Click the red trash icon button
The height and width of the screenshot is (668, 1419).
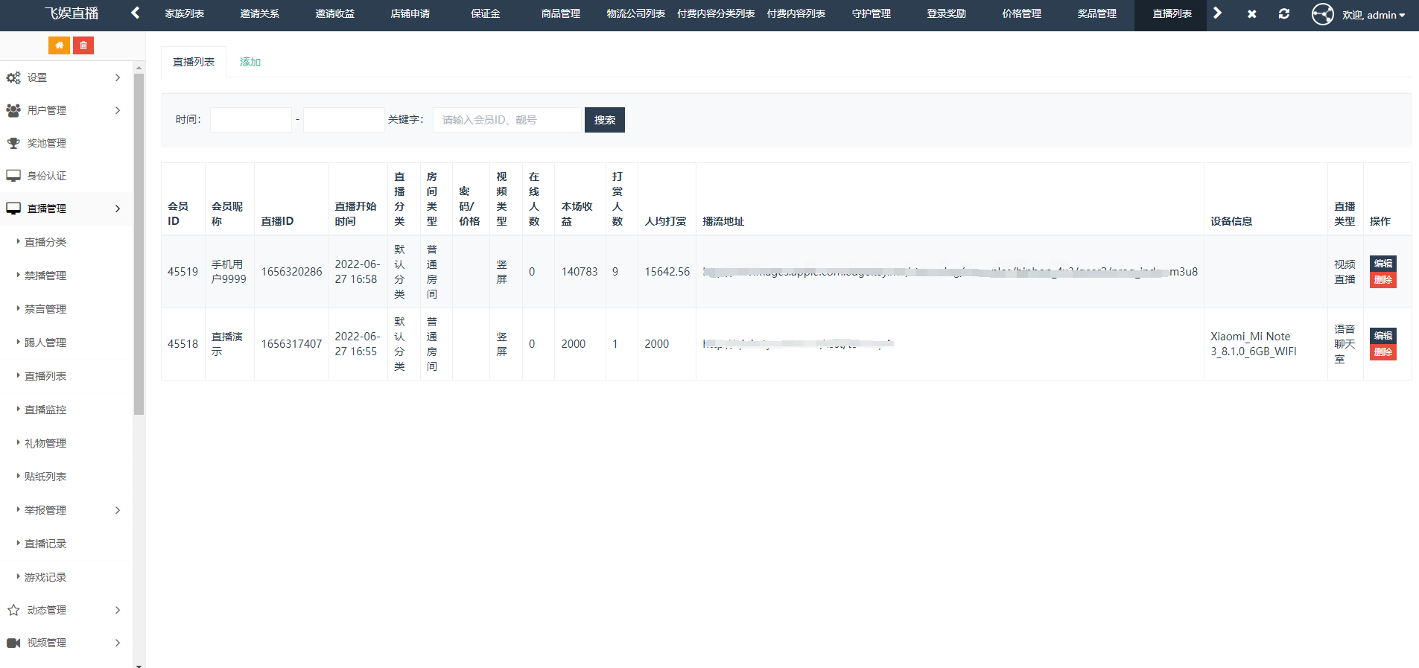(x=83, y=45)
